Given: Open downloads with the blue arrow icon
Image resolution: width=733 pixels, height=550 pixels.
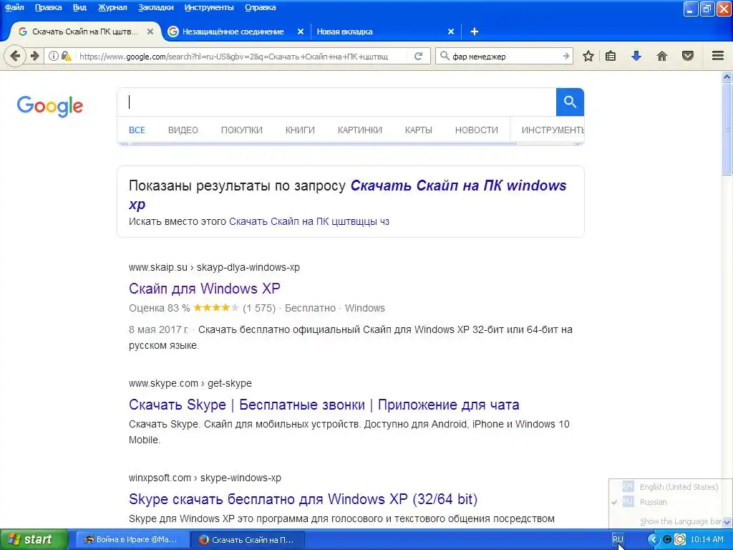Looking at the screenshot, I should point(636,56).
